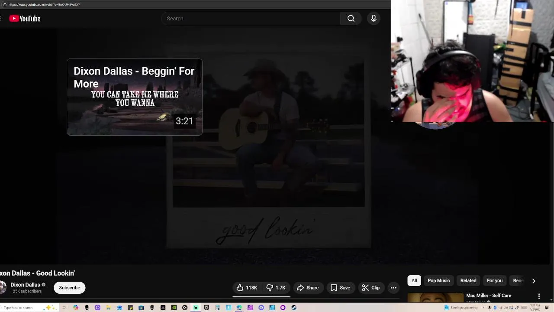The width and height of the screenshot is (554, 312).
Task: Start voice search with microphone icon
Action: click(x=374, y=19)
